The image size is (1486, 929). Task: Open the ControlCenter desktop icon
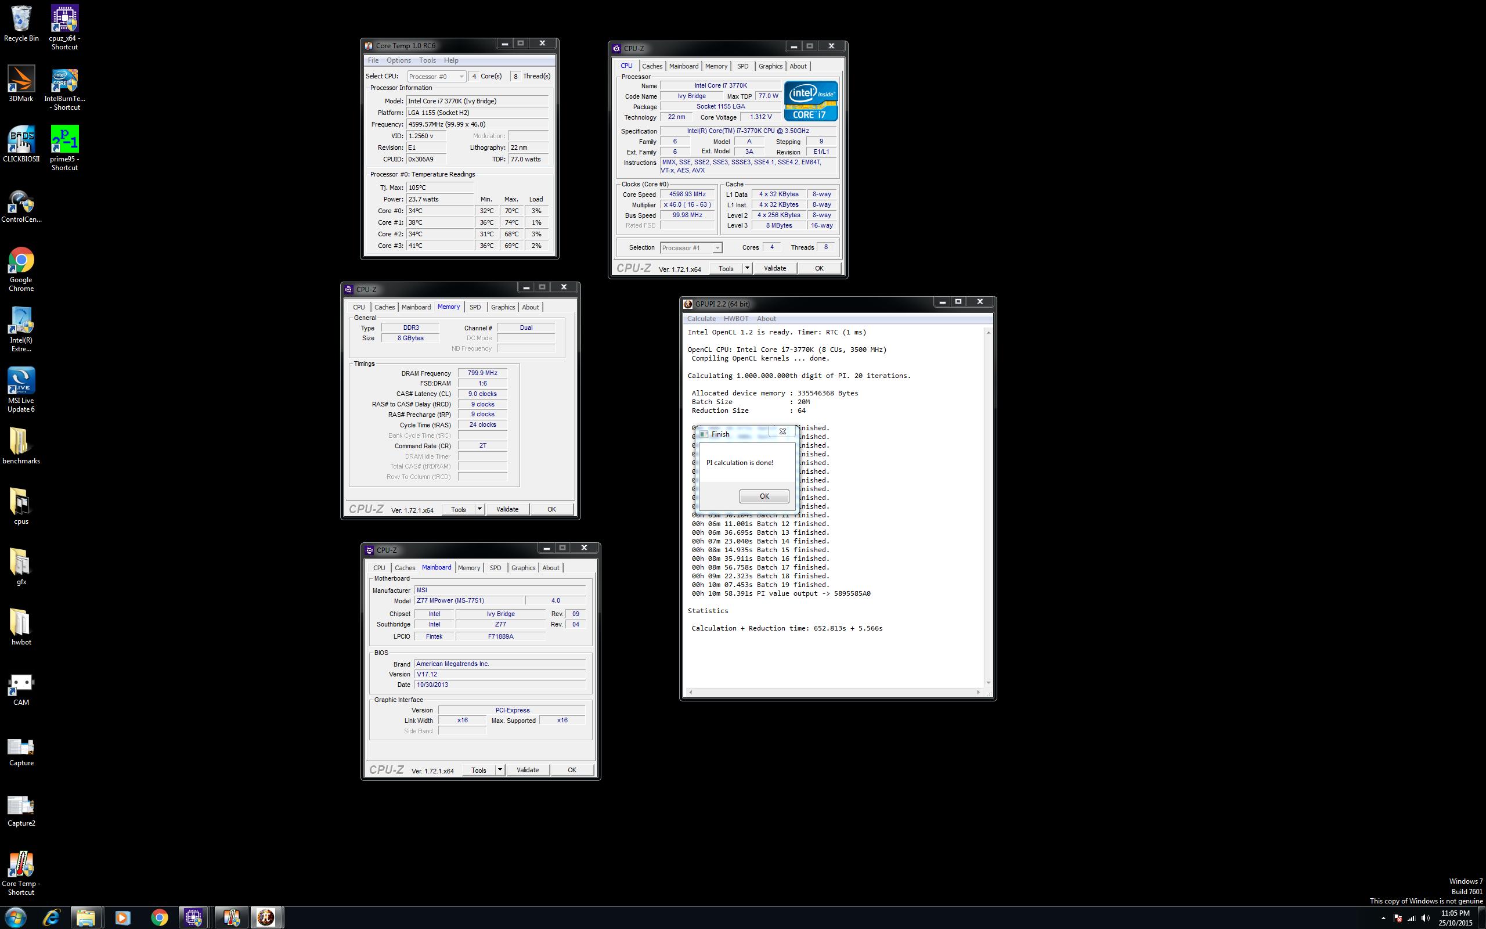tap(21, 206)
